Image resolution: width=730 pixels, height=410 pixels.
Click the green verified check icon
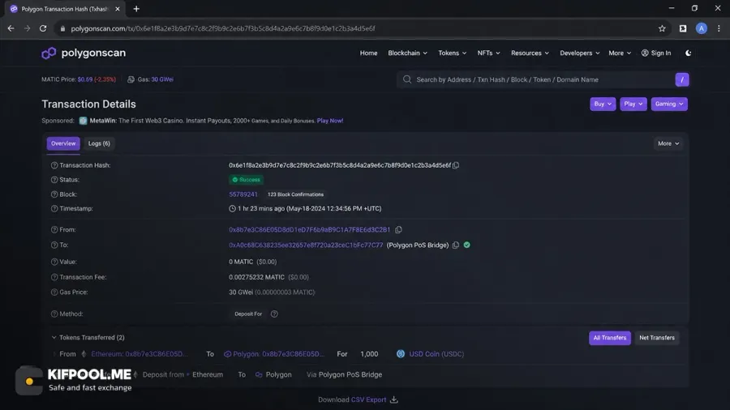tap(467, 245)
